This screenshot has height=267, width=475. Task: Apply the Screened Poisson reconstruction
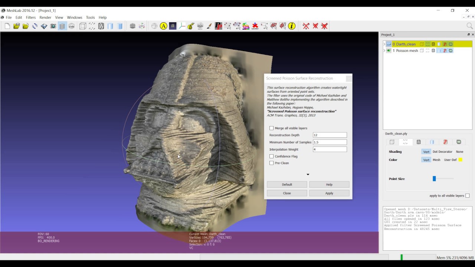pos(329,193)
